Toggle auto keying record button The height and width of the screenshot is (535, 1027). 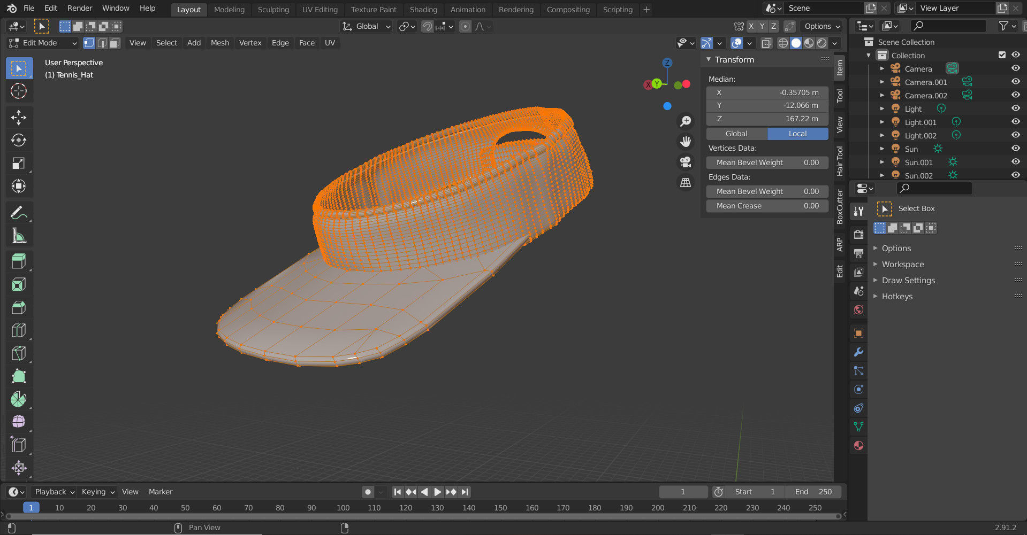[x=368, y=492]
